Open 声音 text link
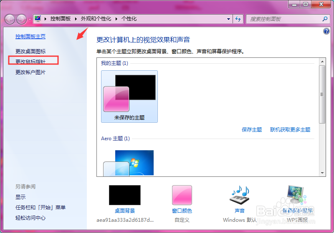The width and height of the screenshot is (334, 233). [240, 211]
